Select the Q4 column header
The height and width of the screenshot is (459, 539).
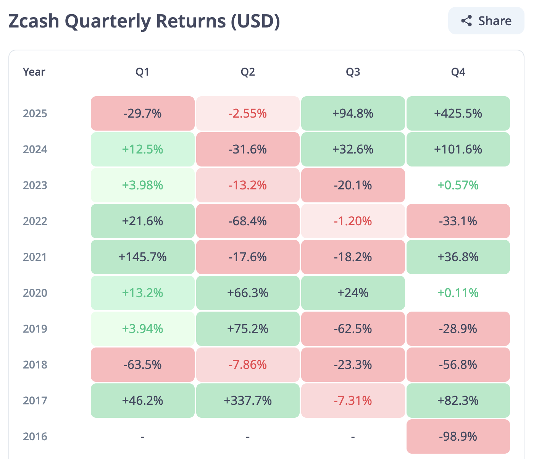458,71
